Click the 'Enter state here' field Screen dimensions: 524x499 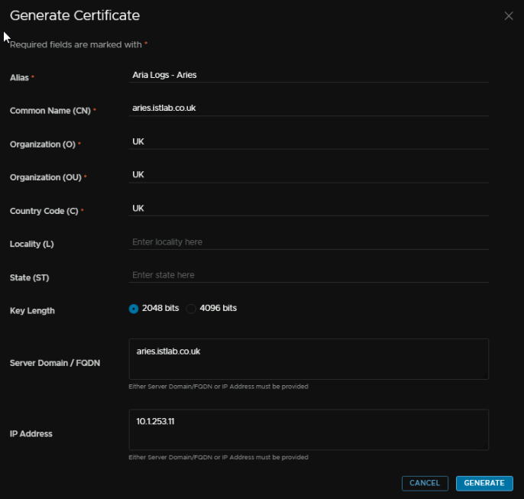(309, 275)
